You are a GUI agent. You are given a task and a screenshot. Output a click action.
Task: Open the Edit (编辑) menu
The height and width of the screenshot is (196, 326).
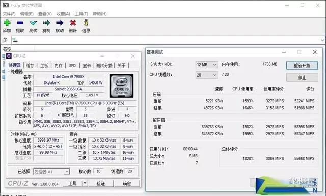(x=27, y=14)
